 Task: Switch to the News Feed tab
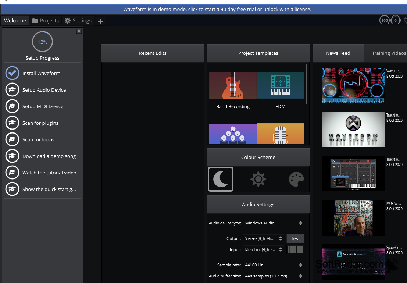point(338,53)
